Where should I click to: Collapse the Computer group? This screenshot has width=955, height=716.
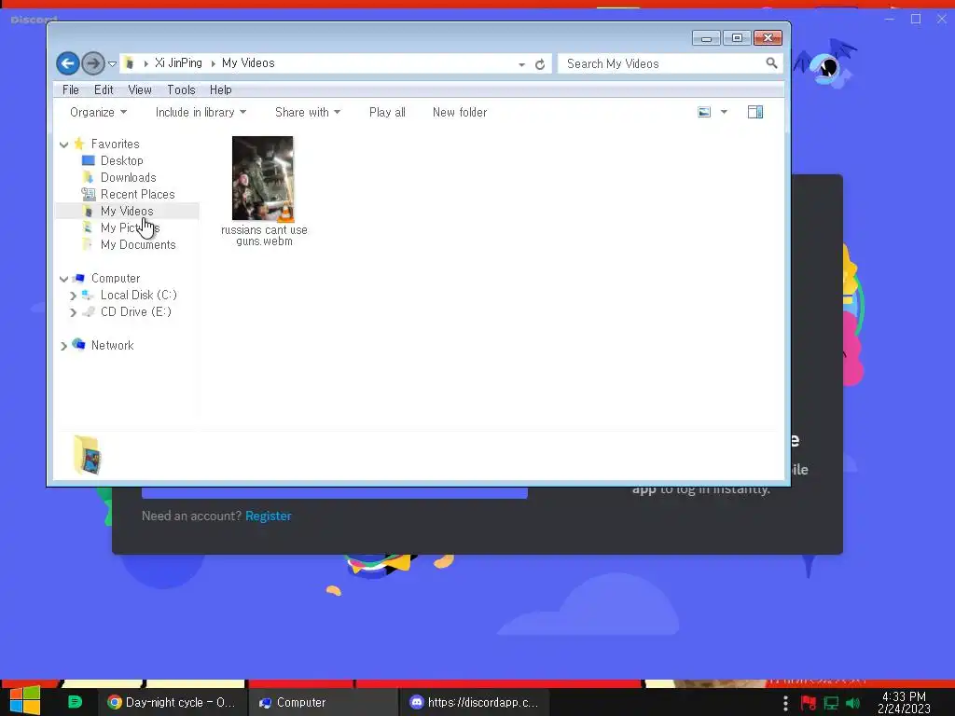[x=64, y=279]
